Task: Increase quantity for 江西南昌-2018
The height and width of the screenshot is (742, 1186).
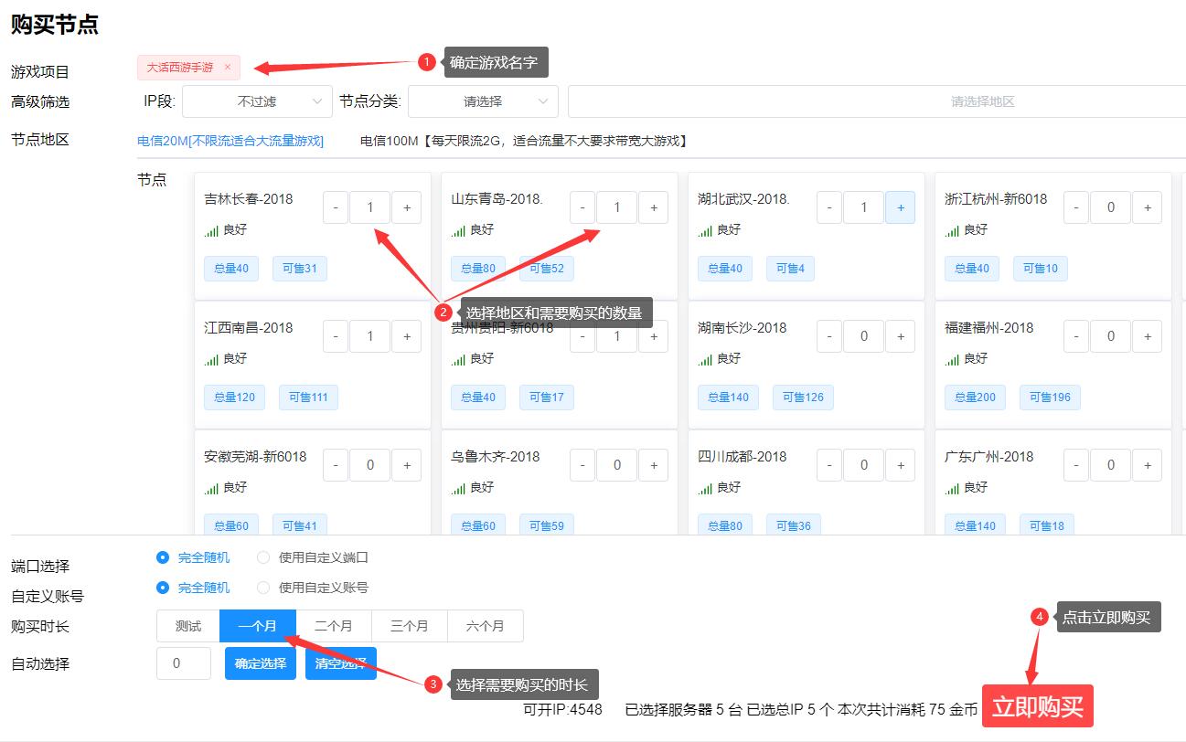Action: 407,336
